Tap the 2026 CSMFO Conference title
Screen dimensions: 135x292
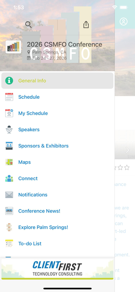(x=65, y=44)
